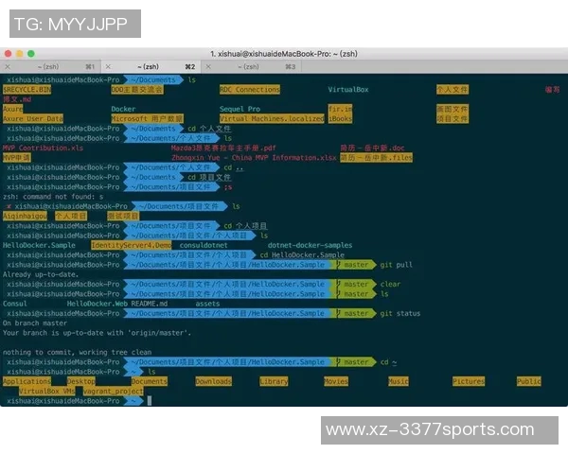568x454 pixels.
Task: Click the master branch segment beside git status
Action: [x=356, y=313]
